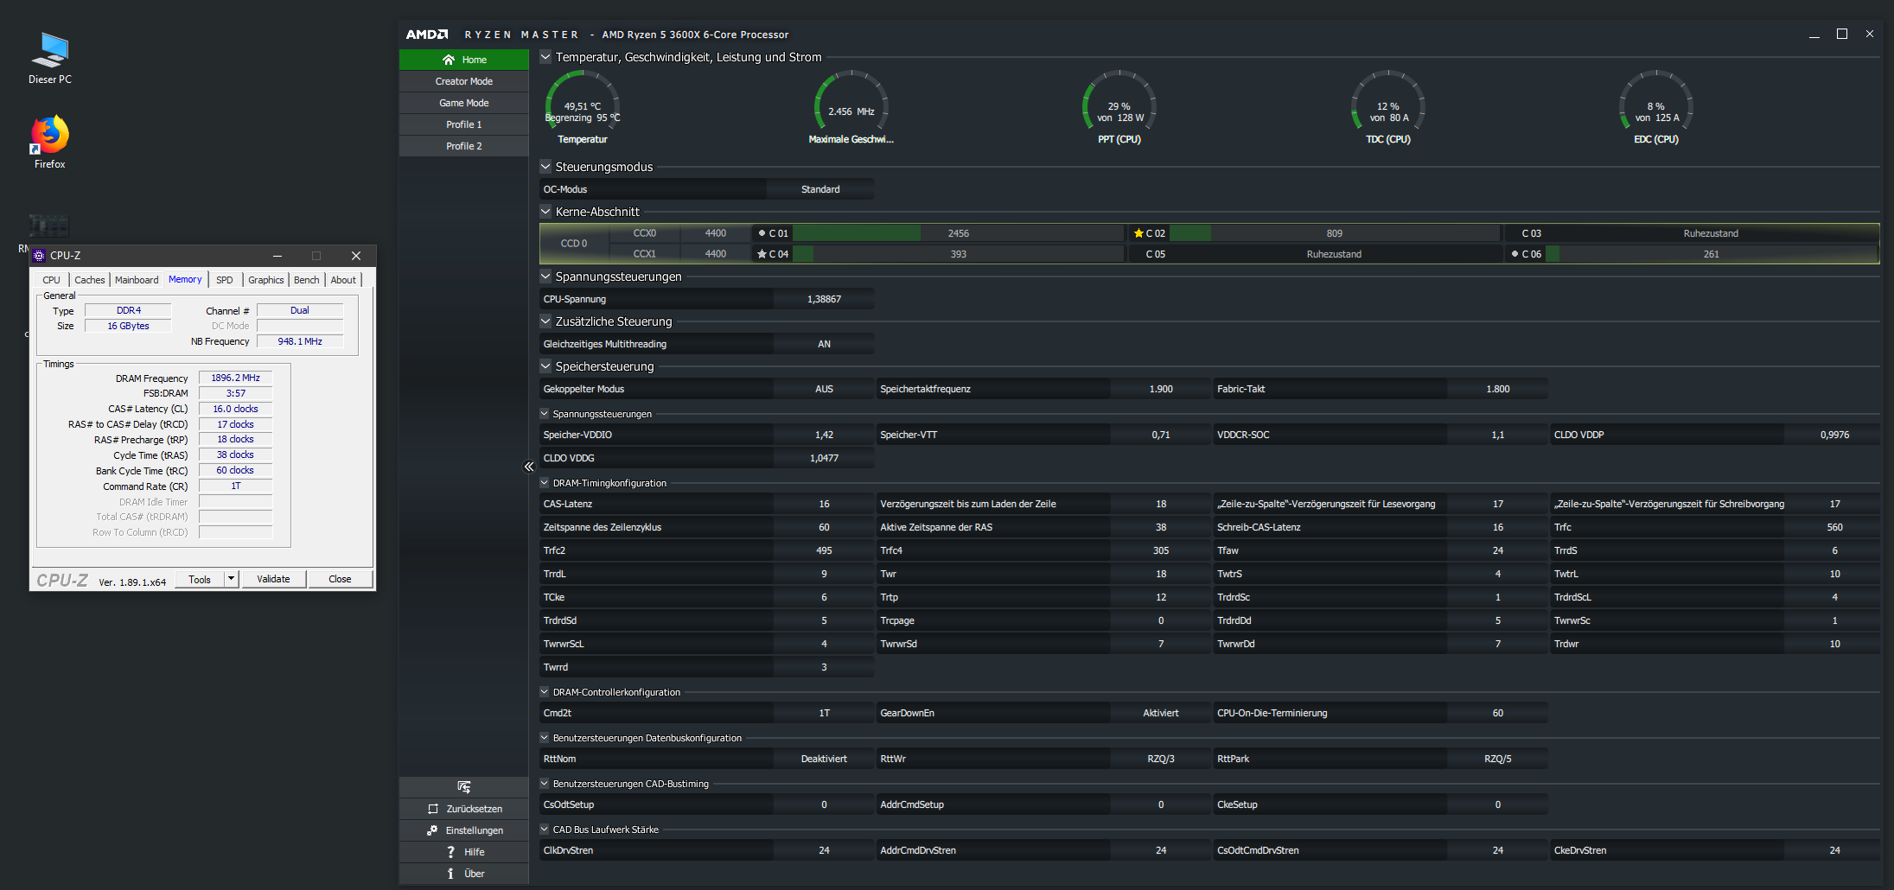Screen dimensions: 1894x890
Task: Collapse the Kerne-Abschnitt section
Action: [545, 212]
